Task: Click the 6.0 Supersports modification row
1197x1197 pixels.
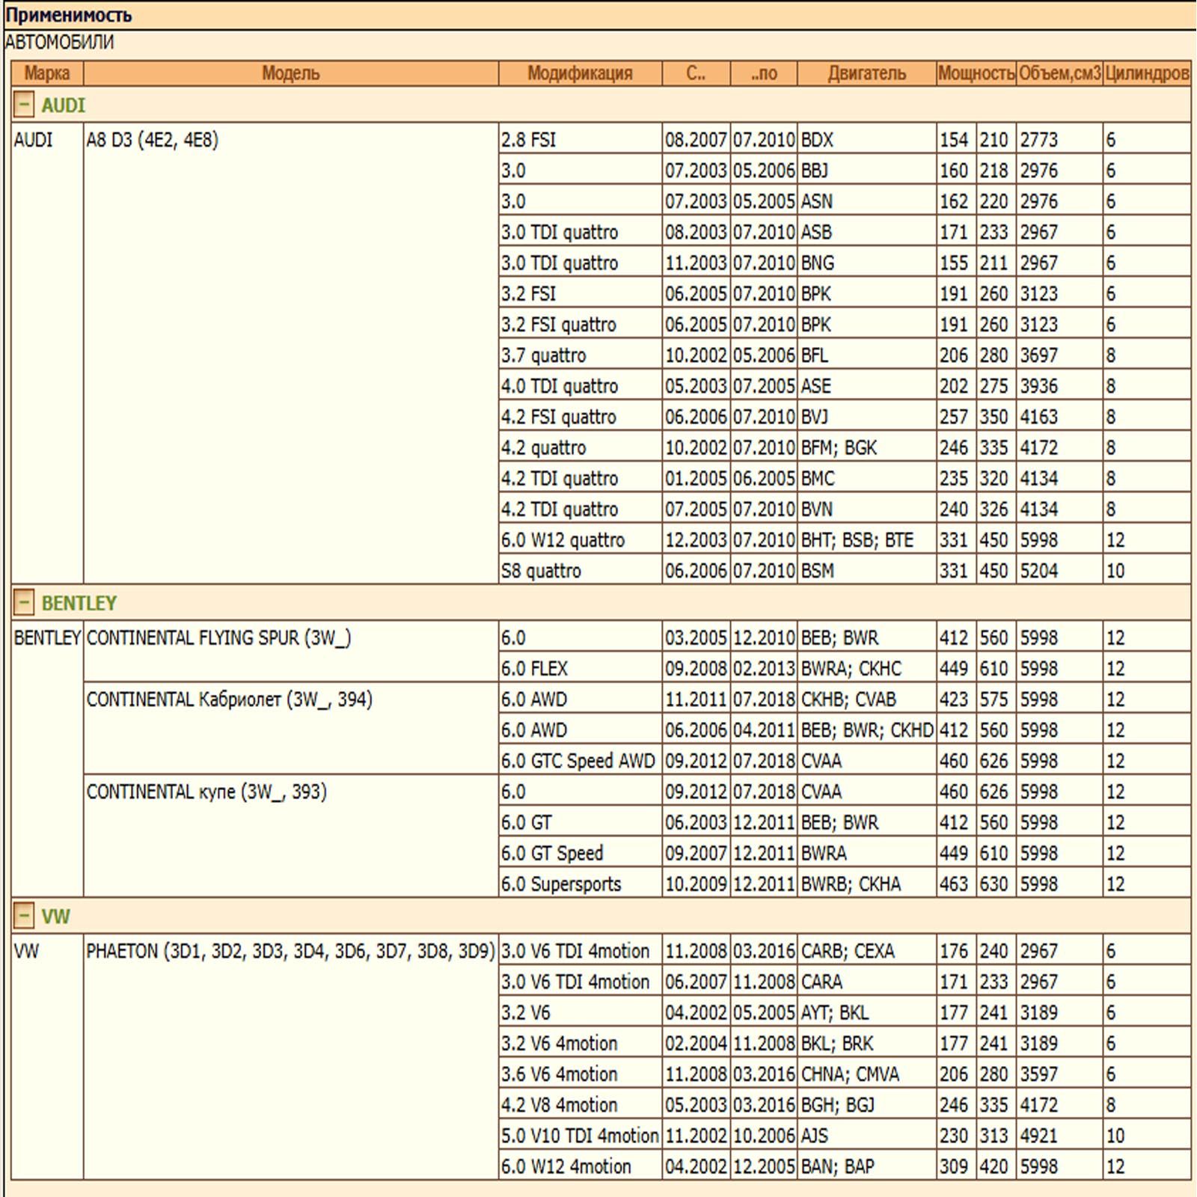Action: 561,884
